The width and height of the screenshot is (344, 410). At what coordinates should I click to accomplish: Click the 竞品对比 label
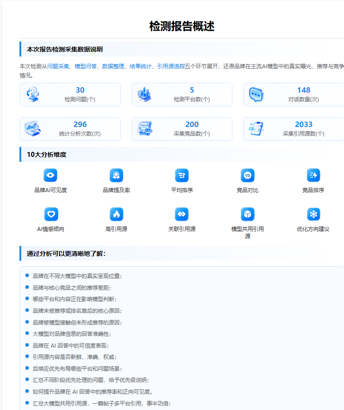248,190
